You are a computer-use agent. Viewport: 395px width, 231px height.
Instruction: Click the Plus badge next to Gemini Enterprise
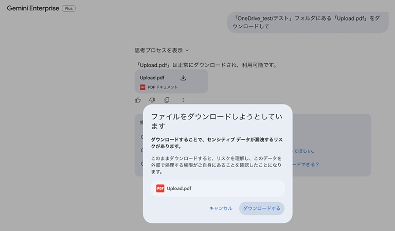pos(68,8)
